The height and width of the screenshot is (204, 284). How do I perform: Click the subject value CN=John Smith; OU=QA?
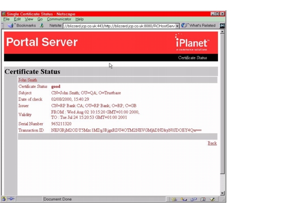pos(86,93)
